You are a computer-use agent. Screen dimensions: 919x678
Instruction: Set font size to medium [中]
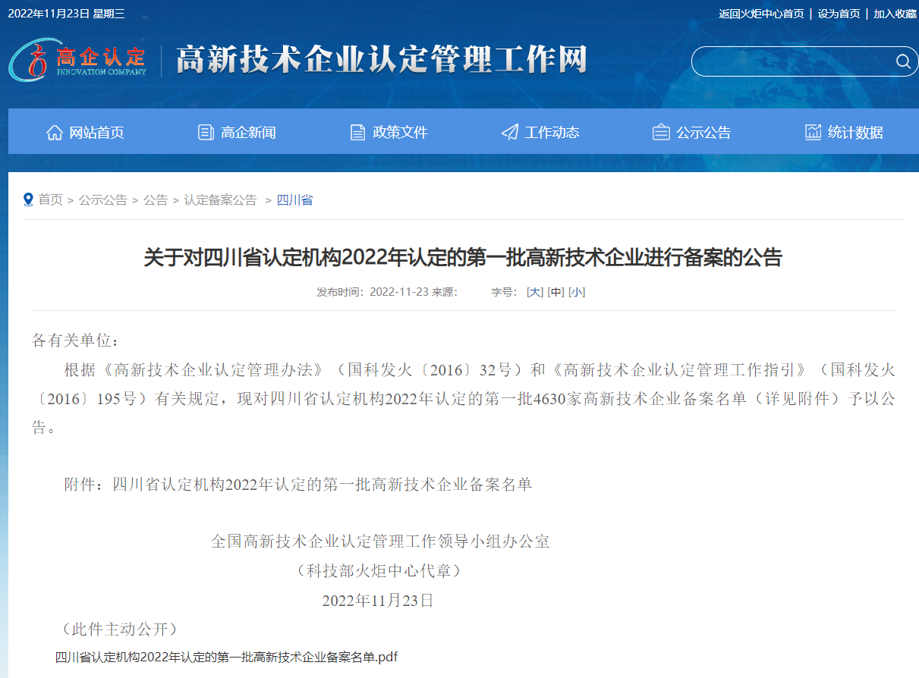(x=555, y=292)
